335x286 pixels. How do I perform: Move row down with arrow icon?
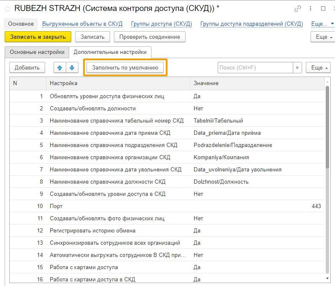[72, 67]
